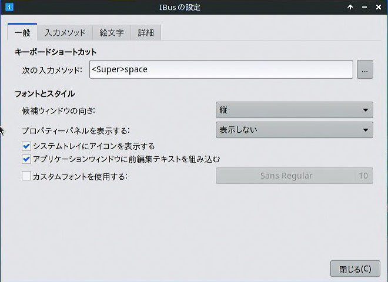Switch to the 入力メソッド tab
Screen dimensions: 388x282
65,32
